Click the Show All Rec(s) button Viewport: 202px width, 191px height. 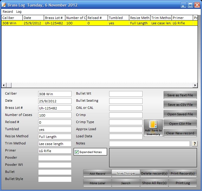(x=154, y=183)
